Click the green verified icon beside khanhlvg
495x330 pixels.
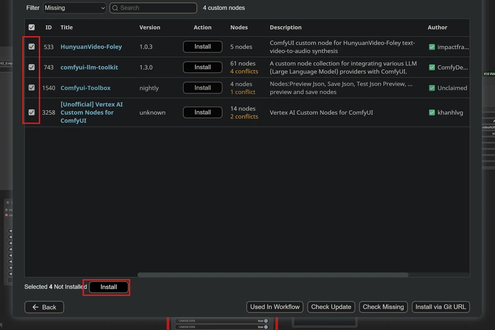click(x=432, y=112)
